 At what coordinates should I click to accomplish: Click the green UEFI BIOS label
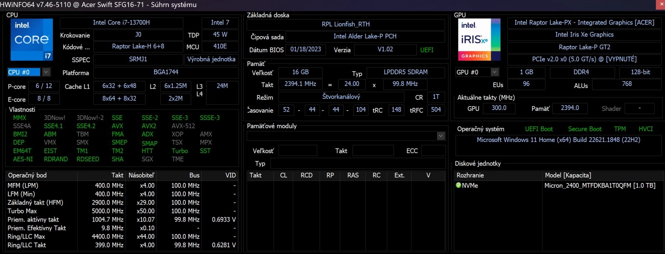[427, 50]
